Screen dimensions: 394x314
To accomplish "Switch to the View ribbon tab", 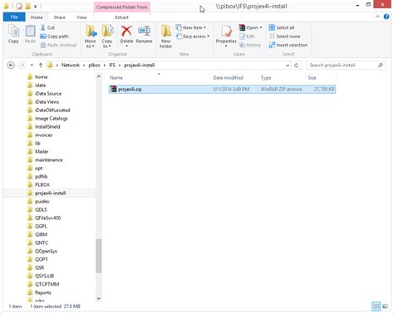I will tap(81, 17).
